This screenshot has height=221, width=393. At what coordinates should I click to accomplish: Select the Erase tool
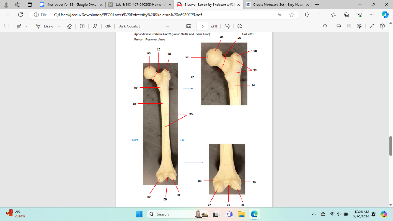[x=69, y=26]
